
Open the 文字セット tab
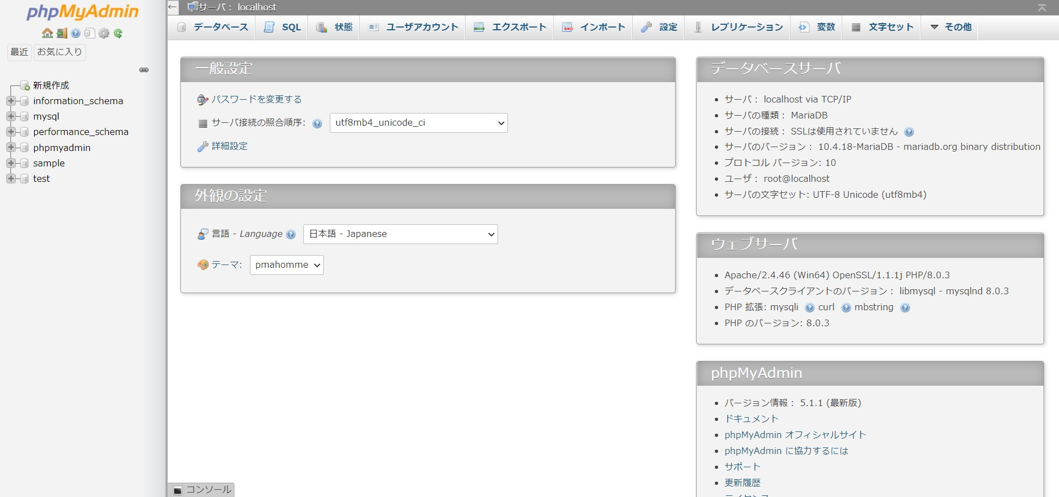click(x=881, y=27)
